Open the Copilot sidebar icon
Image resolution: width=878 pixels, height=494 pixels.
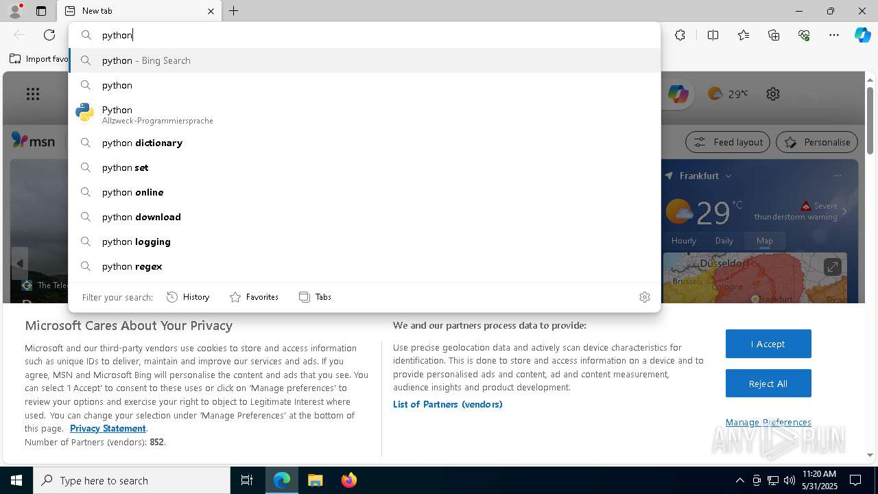[862, 35]
